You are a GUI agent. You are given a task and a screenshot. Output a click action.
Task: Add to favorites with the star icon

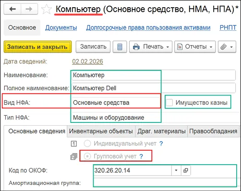coord(47,10)
